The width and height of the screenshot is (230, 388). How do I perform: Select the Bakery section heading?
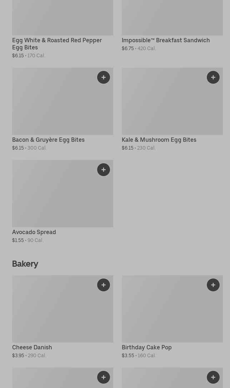[x=25, y=264]
